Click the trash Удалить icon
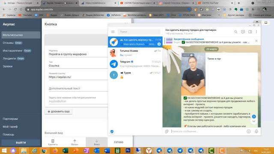Screen dimensions: 274x154 [x=53, y=142]
